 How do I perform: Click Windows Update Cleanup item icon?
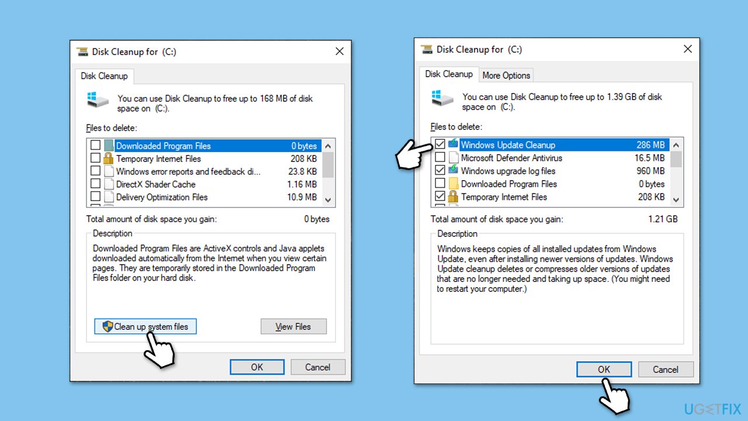(x=453, y=144)
